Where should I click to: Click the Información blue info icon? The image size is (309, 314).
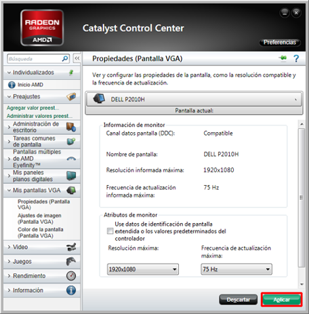click(x=71, y=290)
